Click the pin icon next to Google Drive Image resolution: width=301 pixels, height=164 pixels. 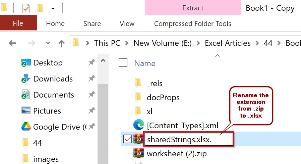92,126
